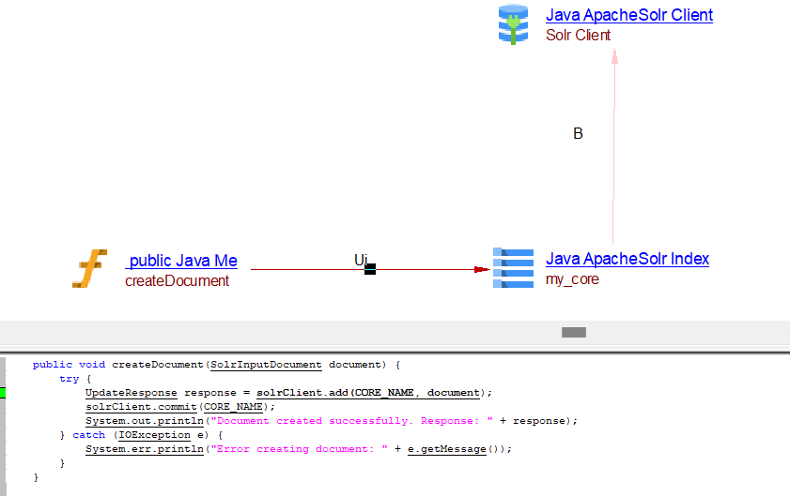Select the orange Java method icon

pos(89,270)
